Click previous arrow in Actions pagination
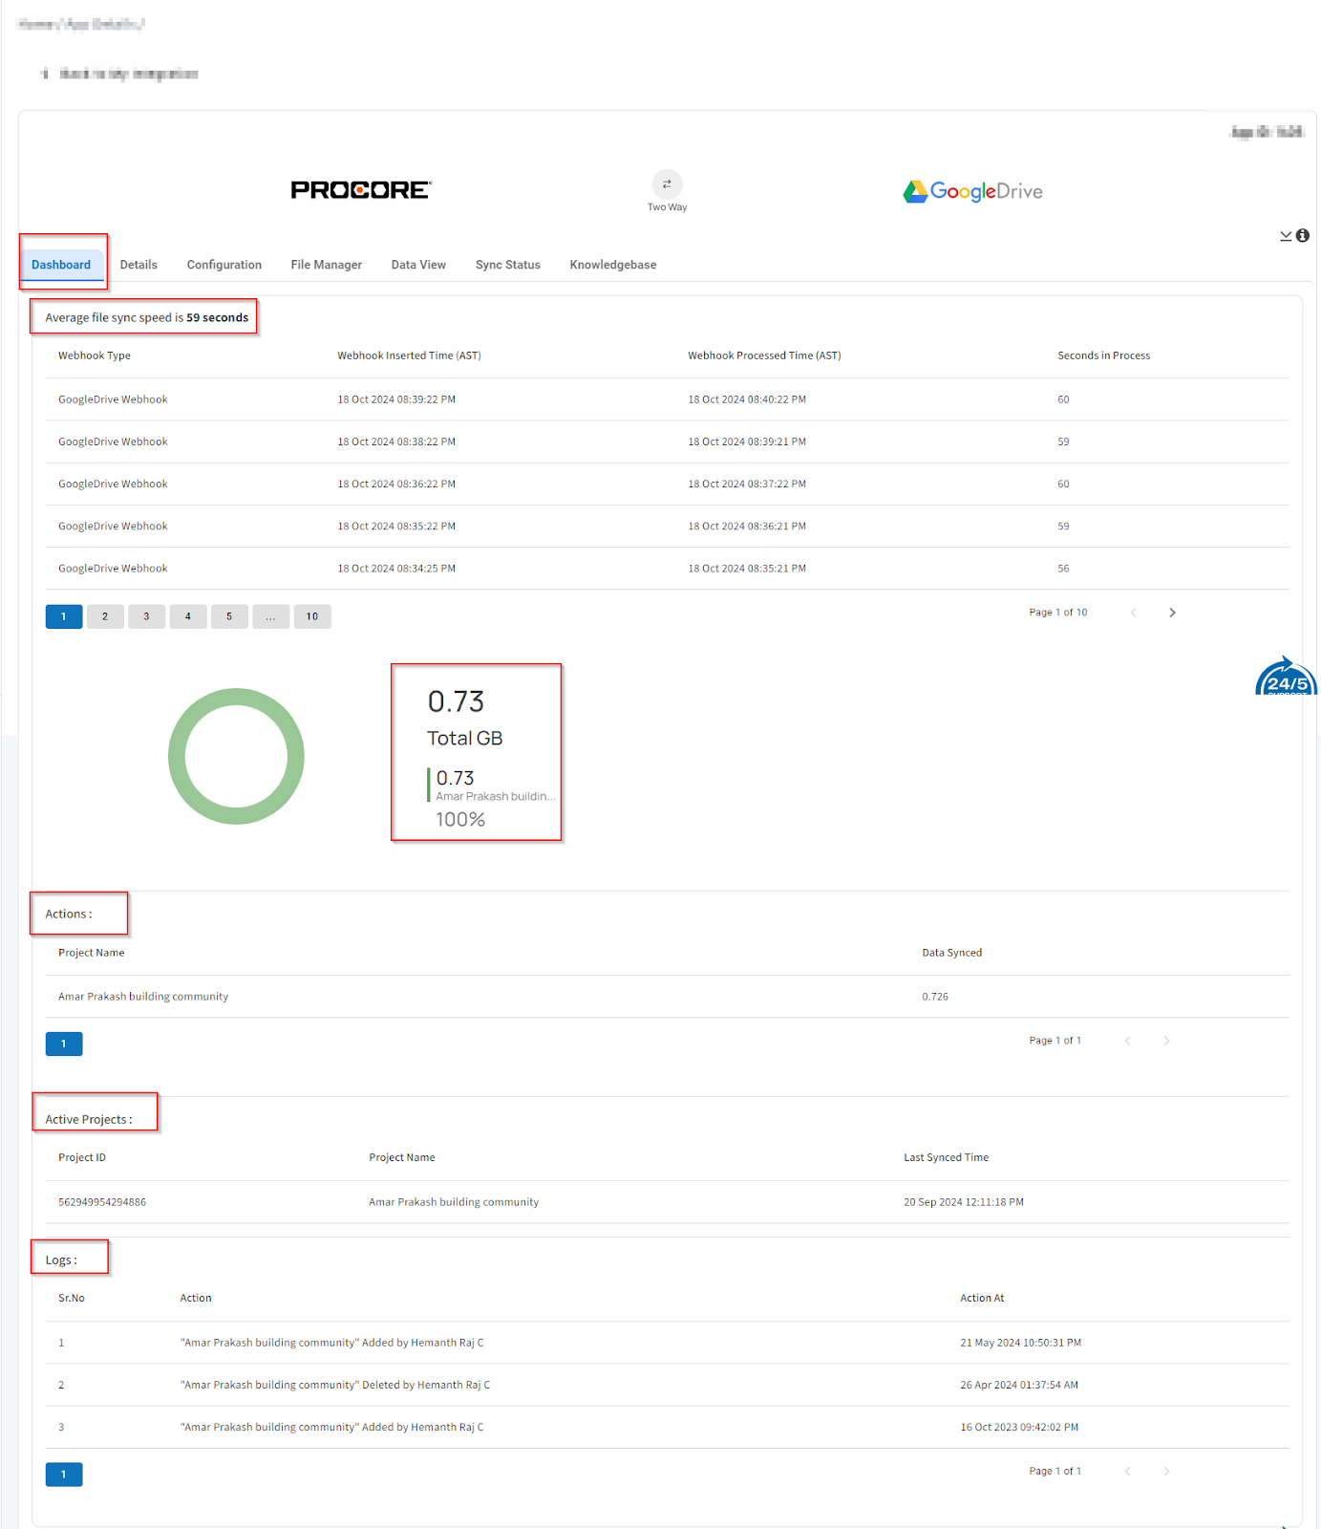1321x1529 pixels. pyautogui.click(x=1127, y=1041)
